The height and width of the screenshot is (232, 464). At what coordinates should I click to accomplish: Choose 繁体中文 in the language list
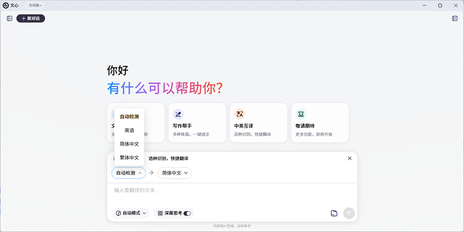click(x=129, y=157)
